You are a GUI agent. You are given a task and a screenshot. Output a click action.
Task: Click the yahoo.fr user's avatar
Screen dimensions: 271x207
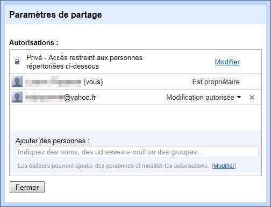coord(17,97)
